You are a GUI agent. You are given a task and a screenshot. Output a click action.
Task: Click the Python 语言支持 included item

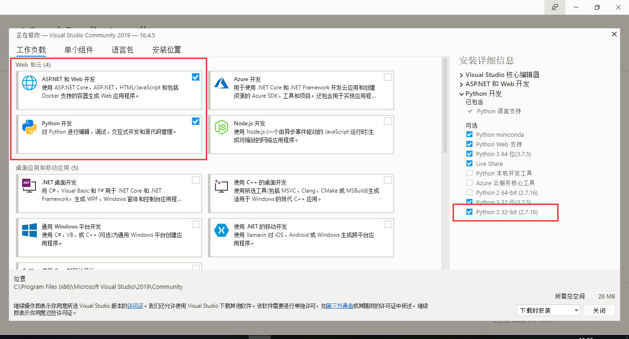pos(499,111)
